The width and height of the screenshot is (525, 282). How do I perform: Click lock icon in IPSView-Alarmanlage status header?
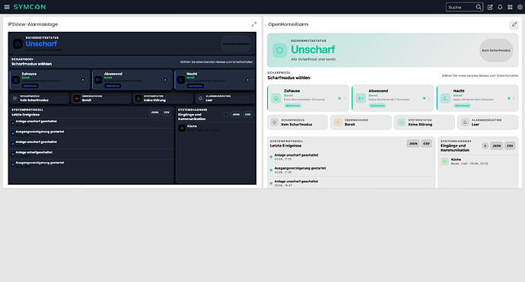tap(17, 44)
